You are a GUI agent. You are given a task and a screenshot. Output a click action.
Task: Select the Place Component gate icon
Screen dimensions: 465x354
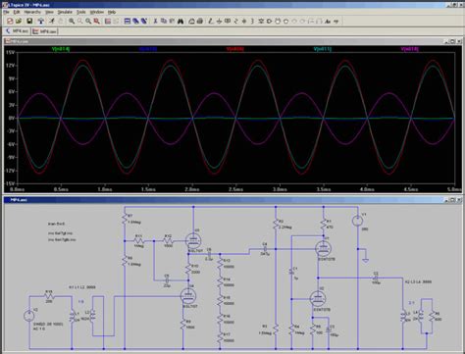tap(269, 22)
